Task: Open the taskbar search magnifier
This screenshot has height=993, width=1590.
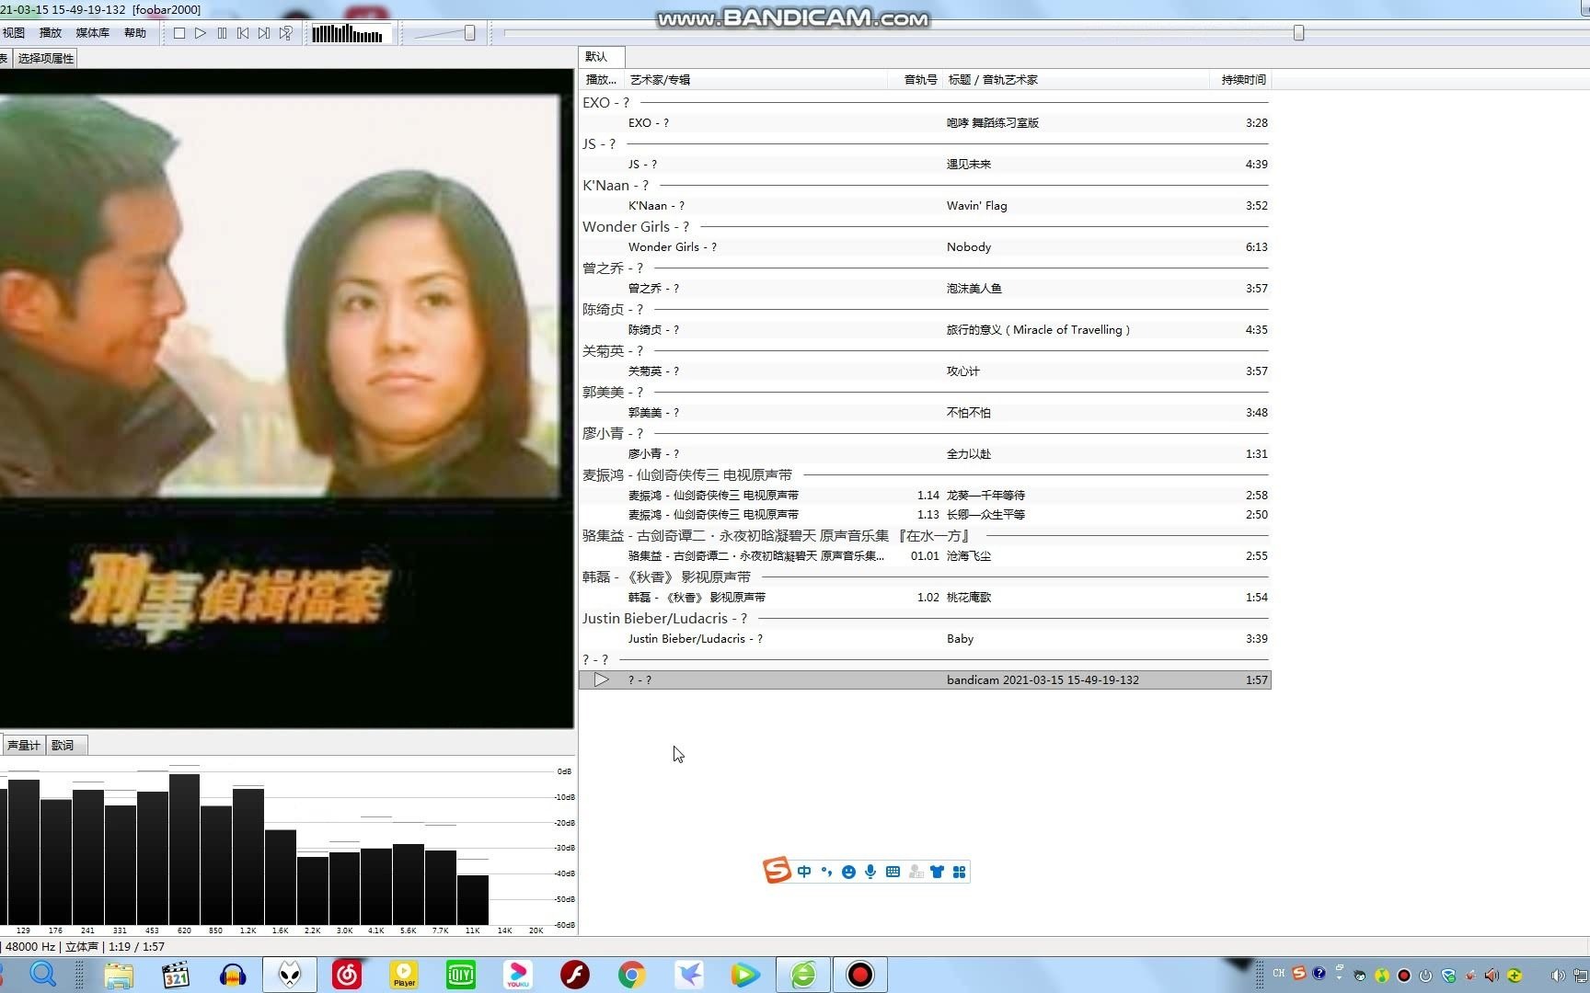Action: pyautogui.click(x=43, y=975)
